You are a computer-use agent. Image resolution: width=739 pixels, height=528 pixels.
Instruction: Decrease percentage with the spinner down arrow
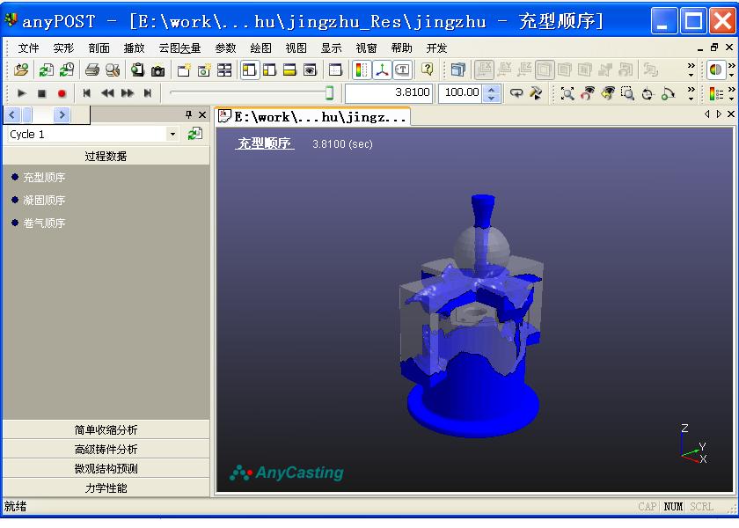tap(492, 98)
